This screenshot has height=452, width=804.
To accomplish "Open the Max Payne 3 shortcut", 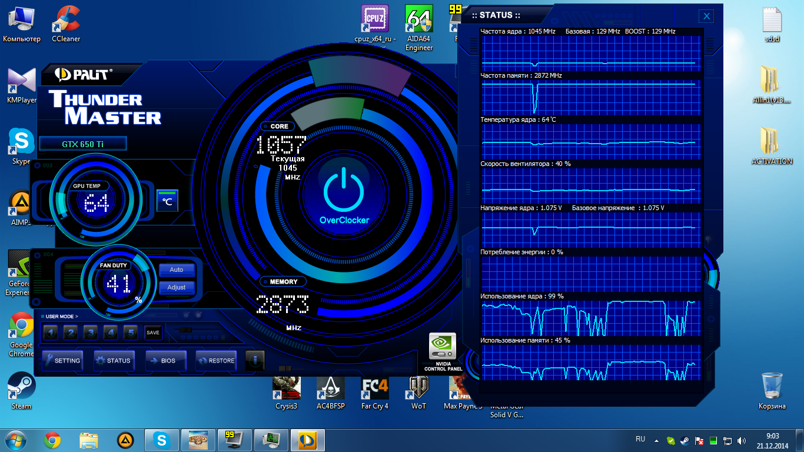I will (463, 393).
